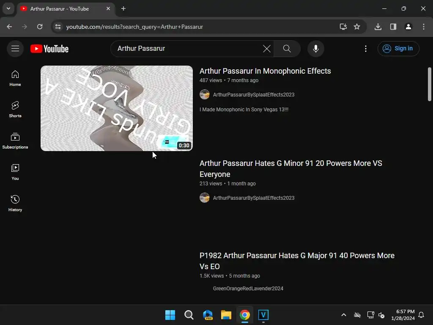Open channel name under G Minor 91 video
Viewport: 433px width, 325px height.
tap(254, 198)
